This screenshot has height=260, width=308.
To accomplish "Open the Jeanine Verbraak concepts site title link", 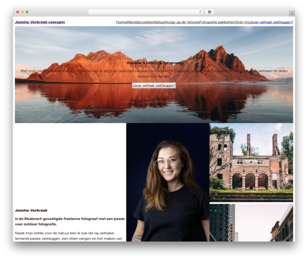I will coord(40,22).
